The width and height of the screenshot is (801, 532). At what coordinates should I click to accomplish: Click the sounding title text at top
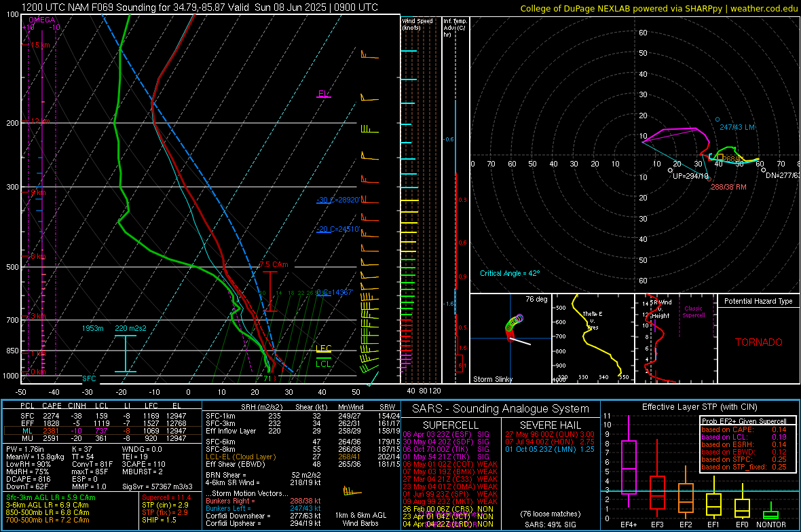coord(200,7)
